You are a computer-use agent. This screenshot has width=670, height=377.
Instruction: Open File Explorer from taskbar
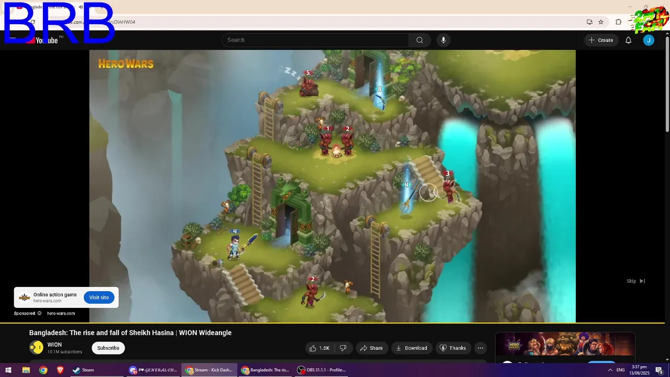(x=26, y=370)
